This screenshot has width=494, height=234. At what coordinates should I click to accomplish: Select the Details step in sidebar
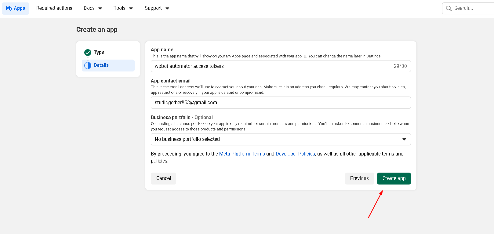pos(101,65)
